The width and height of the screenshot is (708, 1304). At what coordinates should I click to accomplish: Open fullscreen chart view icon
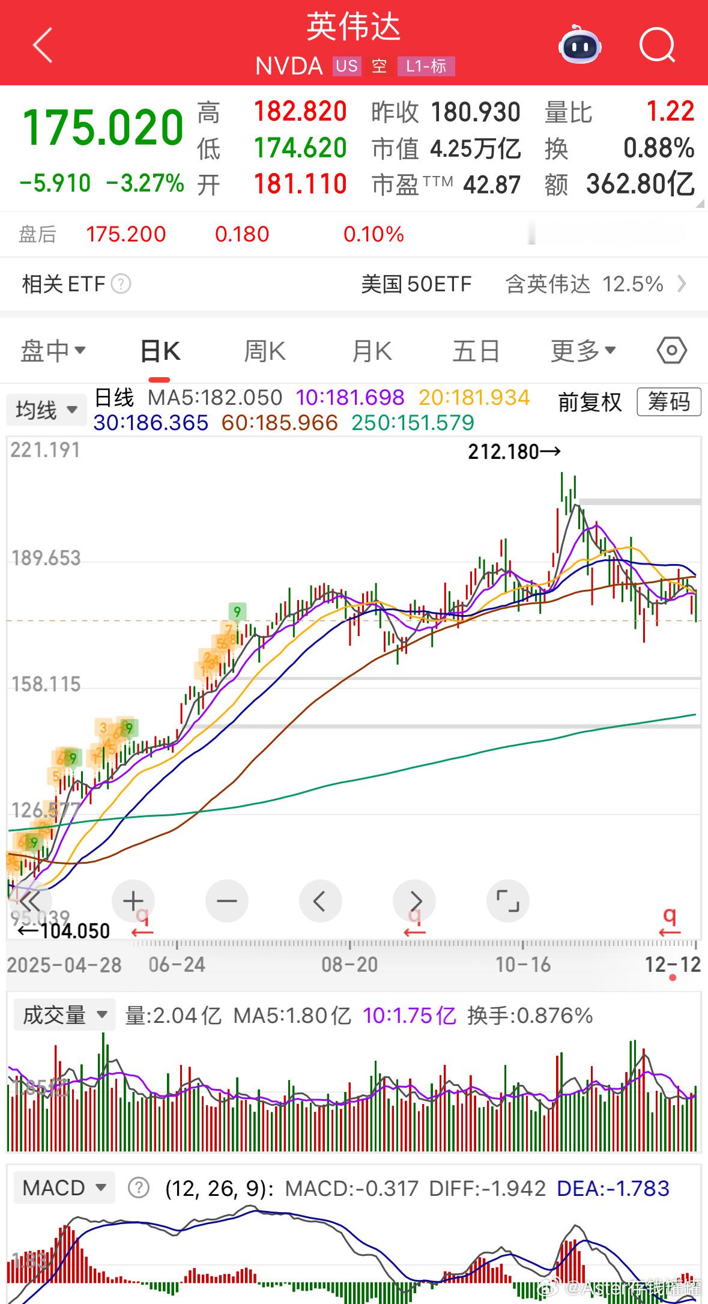pos(508,901)
